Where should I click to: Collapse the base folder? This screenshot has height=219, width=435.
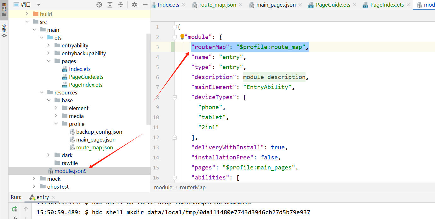point(49,100)
